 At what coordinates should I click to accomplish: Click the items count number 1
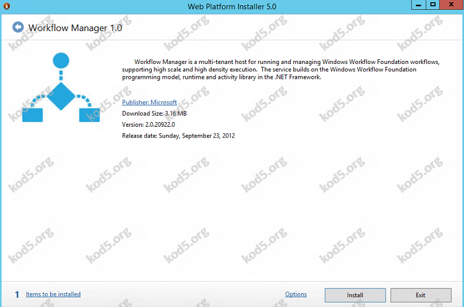coord(17,294)
